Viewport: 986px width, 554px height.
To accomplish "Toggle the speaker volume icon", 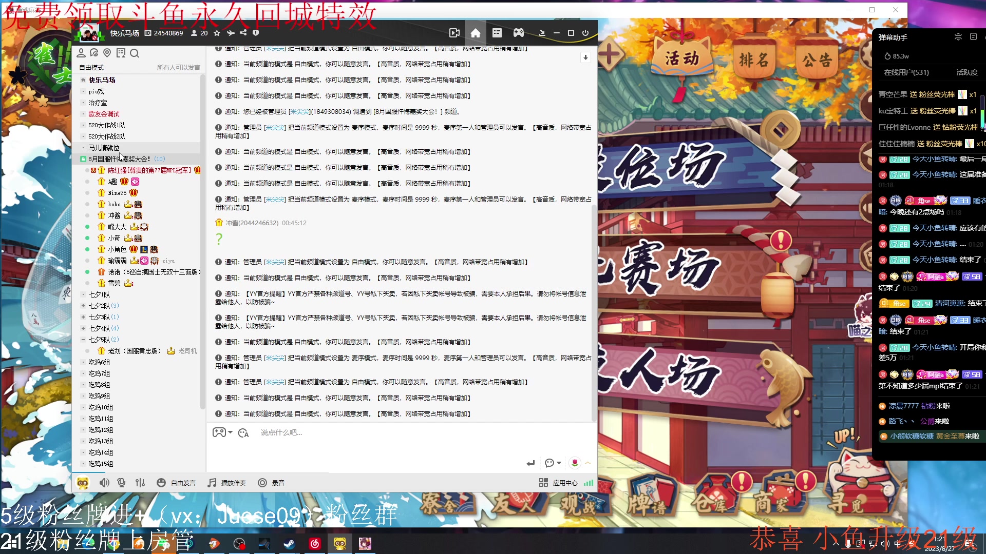I will (104, 483).
